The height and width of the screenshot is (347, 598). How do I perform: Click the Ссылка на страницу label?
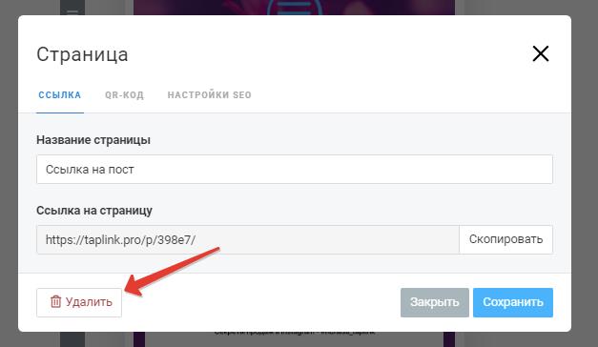point(94,211)
